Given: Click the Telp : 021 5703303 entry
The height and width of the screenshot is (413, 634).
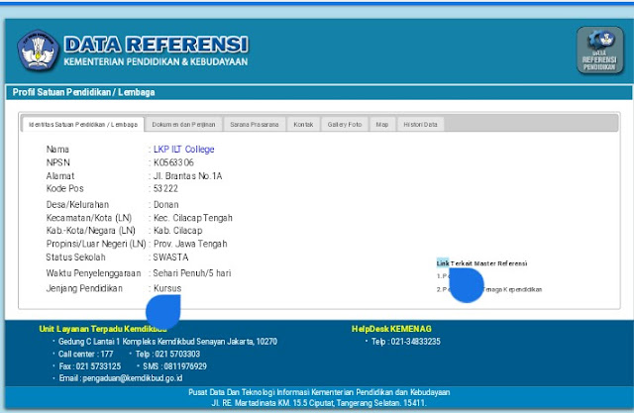Looking at the screenshot, I should 167,354.
